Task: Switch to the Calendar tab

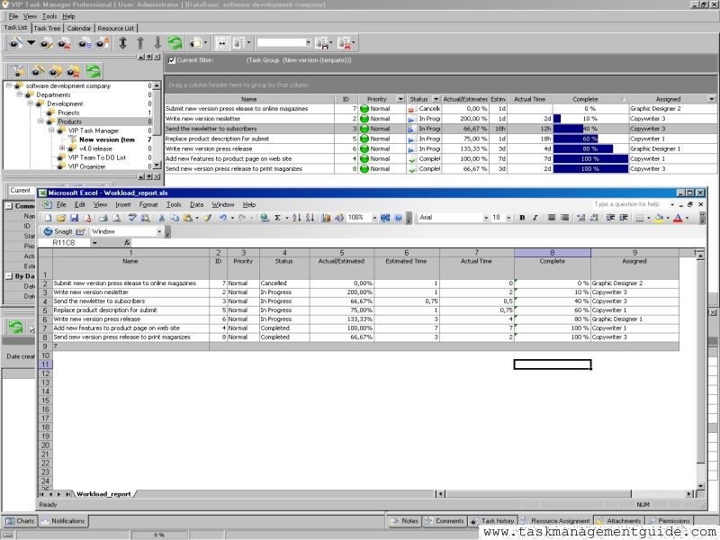Action: click(79, 28)
